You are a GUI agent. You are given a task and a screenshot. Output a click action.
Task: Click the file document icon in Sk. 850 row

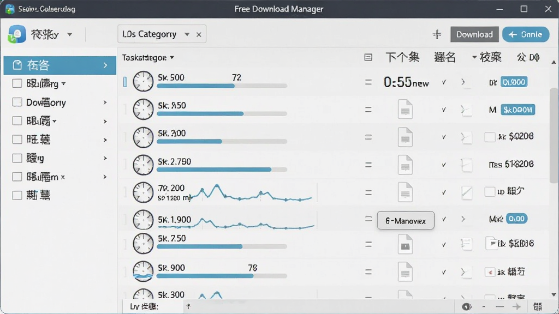click(x=406, y=109)
